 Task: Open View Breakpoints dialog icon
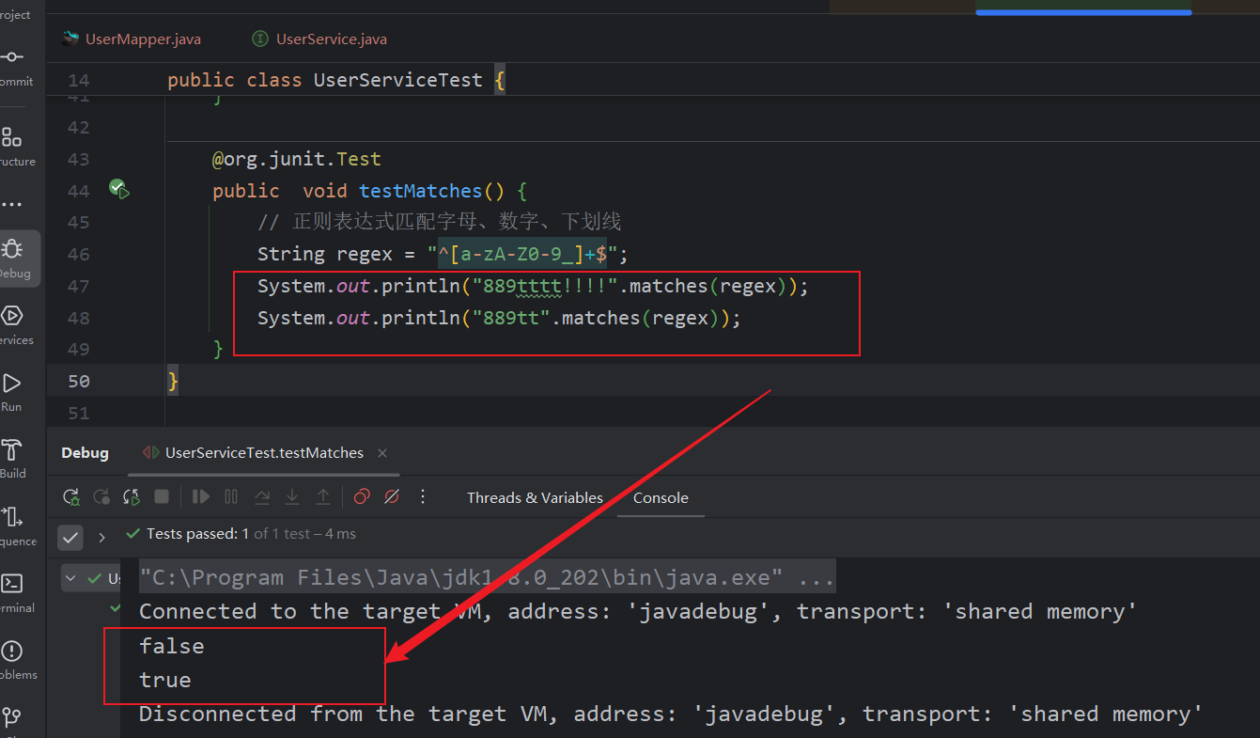[362, 497]
